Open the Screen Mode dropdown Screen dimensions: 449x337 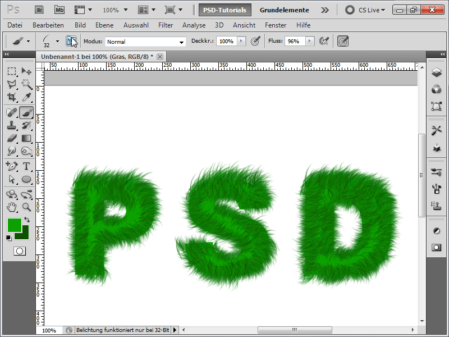coord(173,10)
